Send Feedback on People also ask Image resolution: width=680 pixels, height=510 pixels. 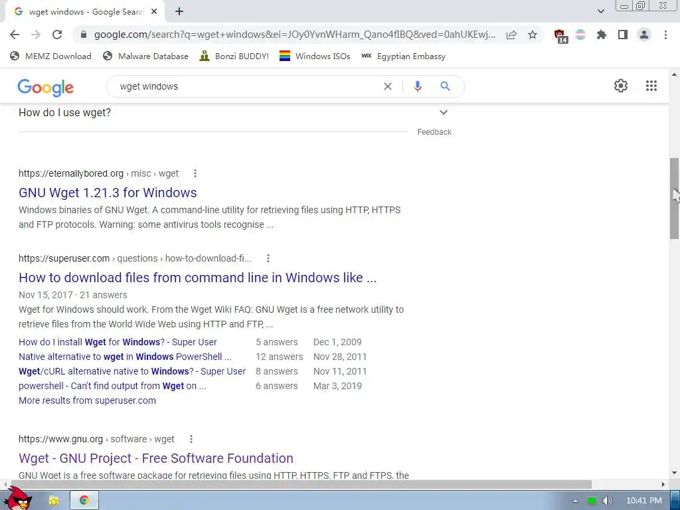(x=434, y=132)
